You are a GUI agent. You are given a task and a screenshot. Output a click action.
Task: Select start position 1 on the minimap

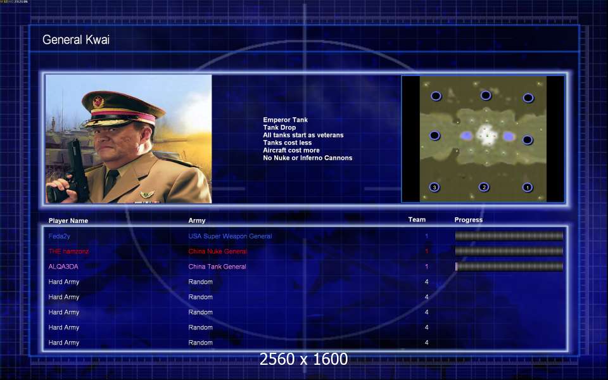point(527,187)
